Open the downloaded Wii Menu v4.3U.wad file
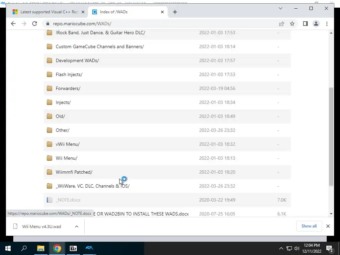 pyautogui.click(x=42, y=226)
